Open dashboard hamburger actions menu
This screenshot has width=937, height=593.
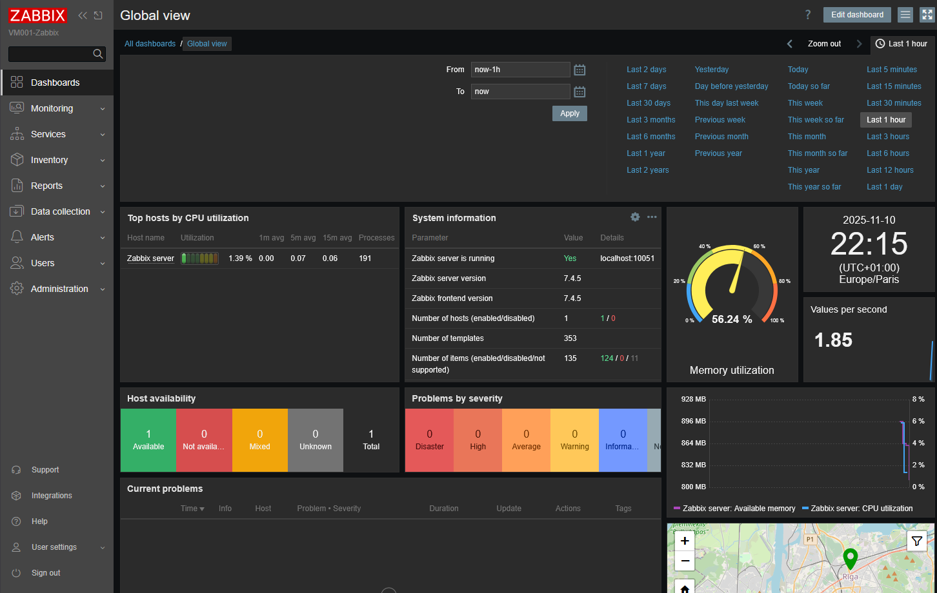click(x=905, y=15)
